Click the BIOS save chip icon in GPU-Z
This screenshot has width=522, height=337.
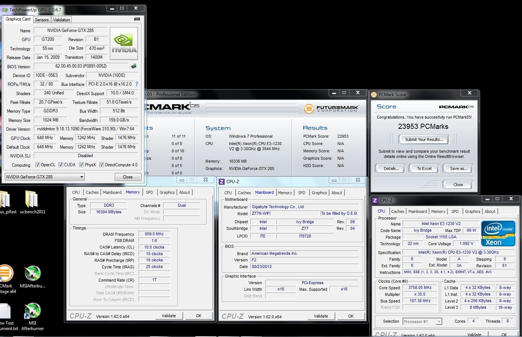(134, 66)
